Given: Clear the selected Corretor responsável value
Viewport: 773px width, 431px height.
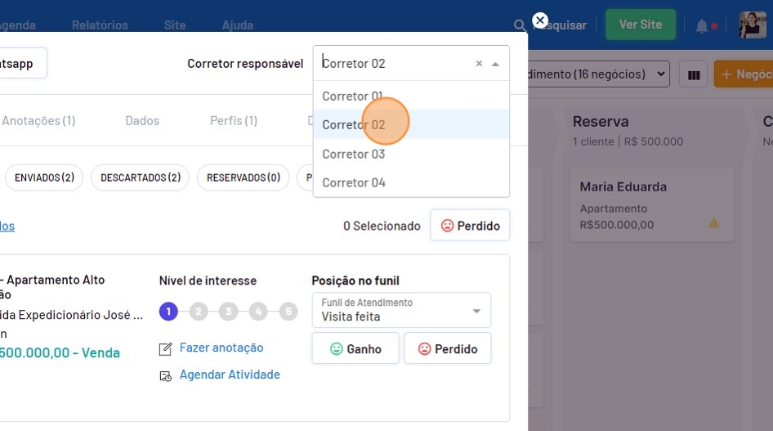Looking at the screenshot, I should tap(479, 64).
